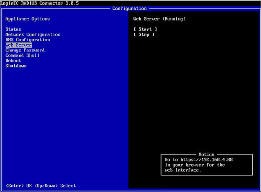Screen dimensions: 261x192
Task: Launch the Command Shell entry
Action: coord(22,56)
